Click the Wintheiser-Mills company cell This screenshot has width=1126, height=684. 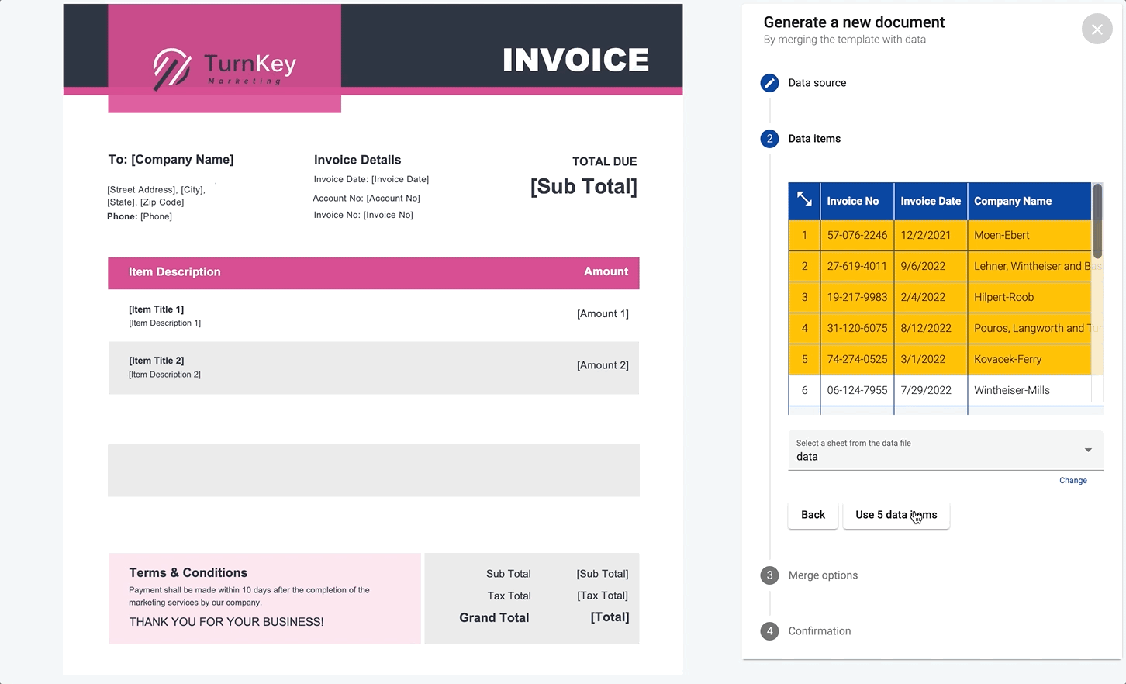tap(1029, 390)
